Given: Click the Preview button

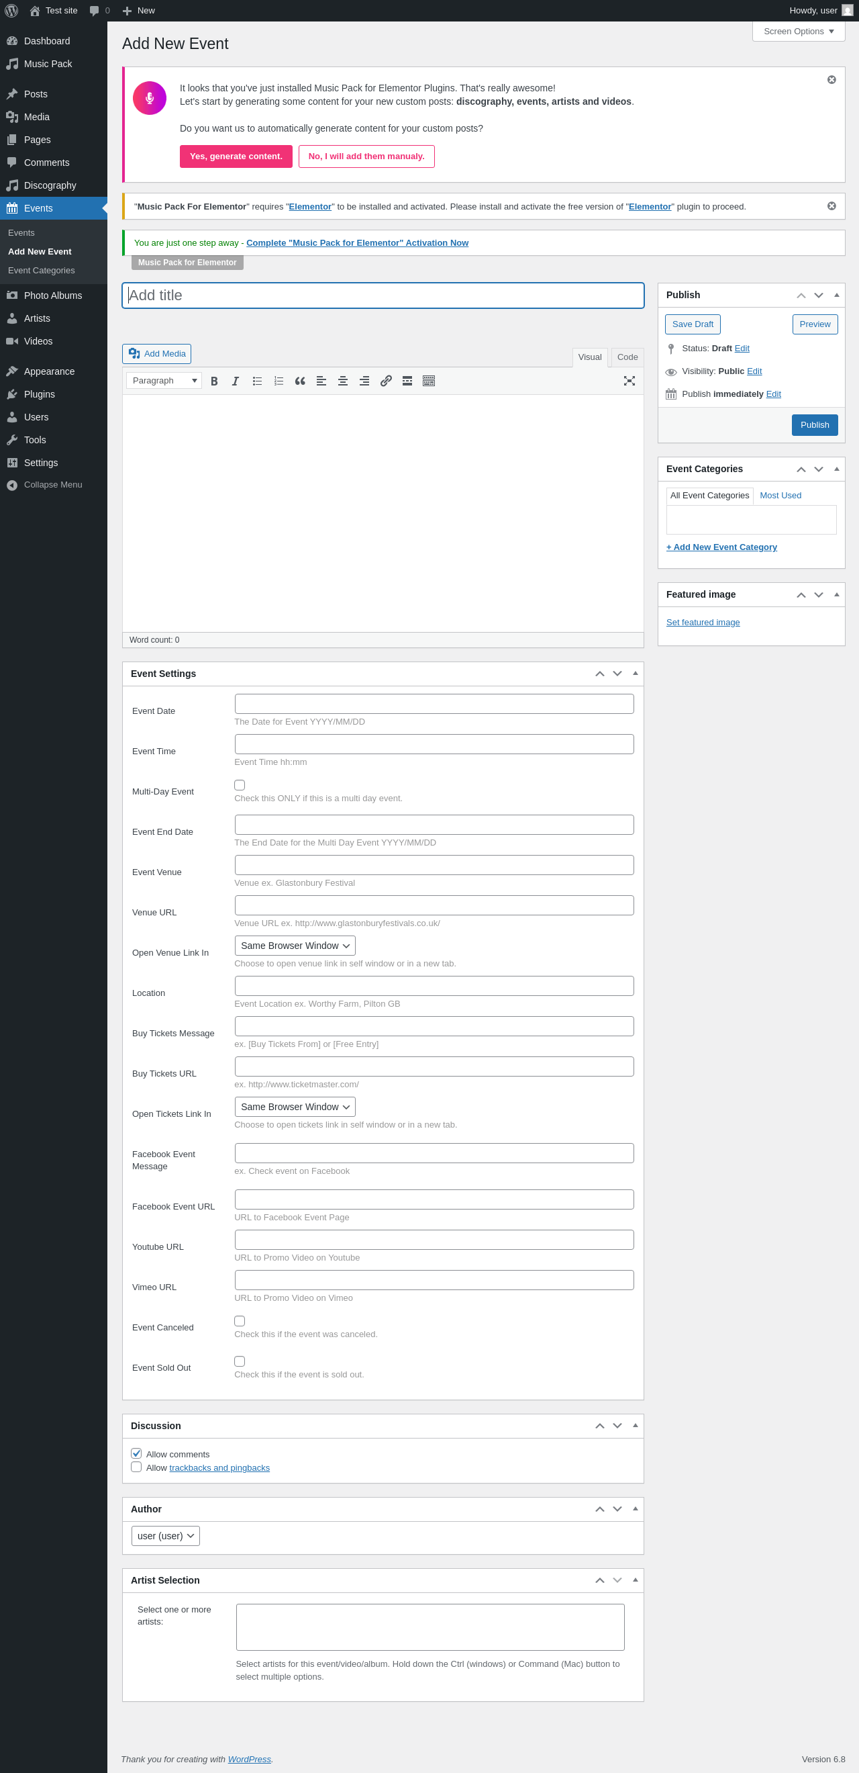Looking at the screenshot, I should point(815,324).
